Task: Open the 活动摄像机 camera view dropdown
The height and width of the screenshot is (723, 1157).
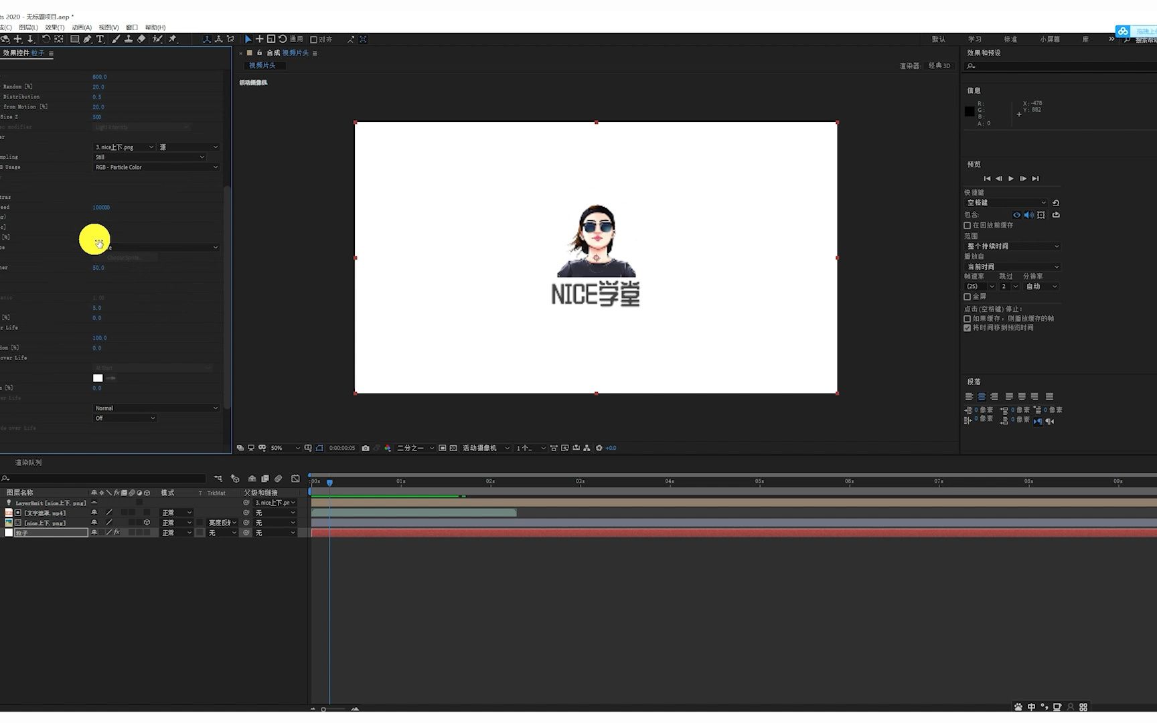Action: coord(485,449)
